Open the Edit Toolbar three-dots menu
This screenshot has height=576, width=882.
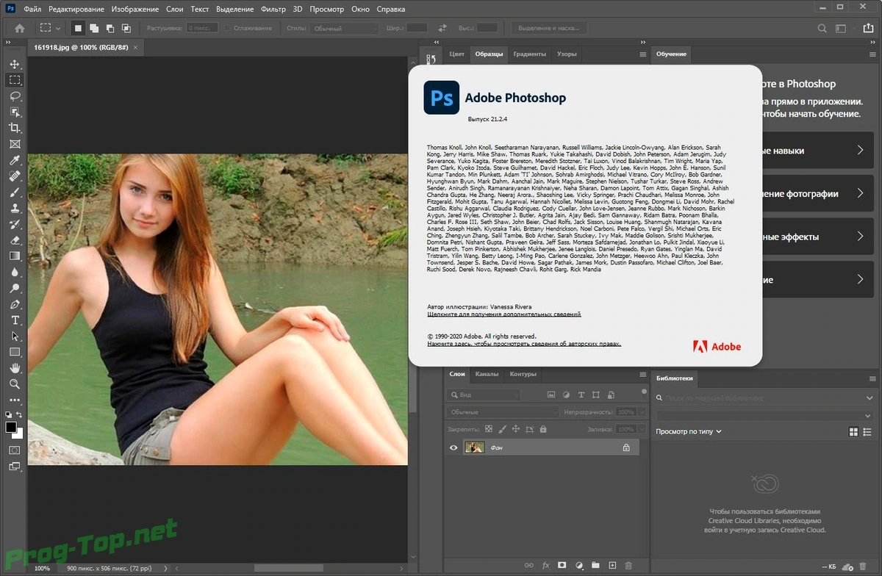tap(15, 400)
